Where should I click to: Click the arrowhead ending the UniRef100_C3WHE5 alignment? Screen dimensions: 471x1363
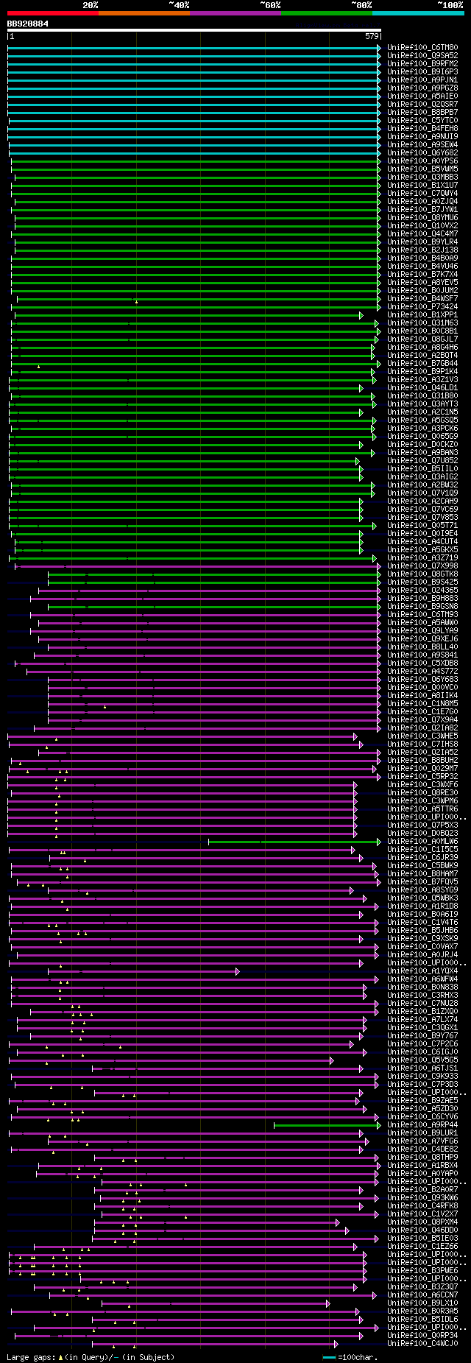tap(355, 736)
